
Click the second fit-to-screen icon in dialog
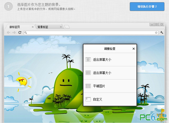pos(88,73)
